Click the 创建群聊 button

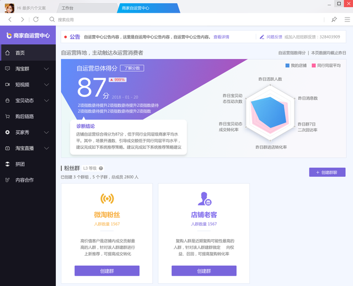327,172
